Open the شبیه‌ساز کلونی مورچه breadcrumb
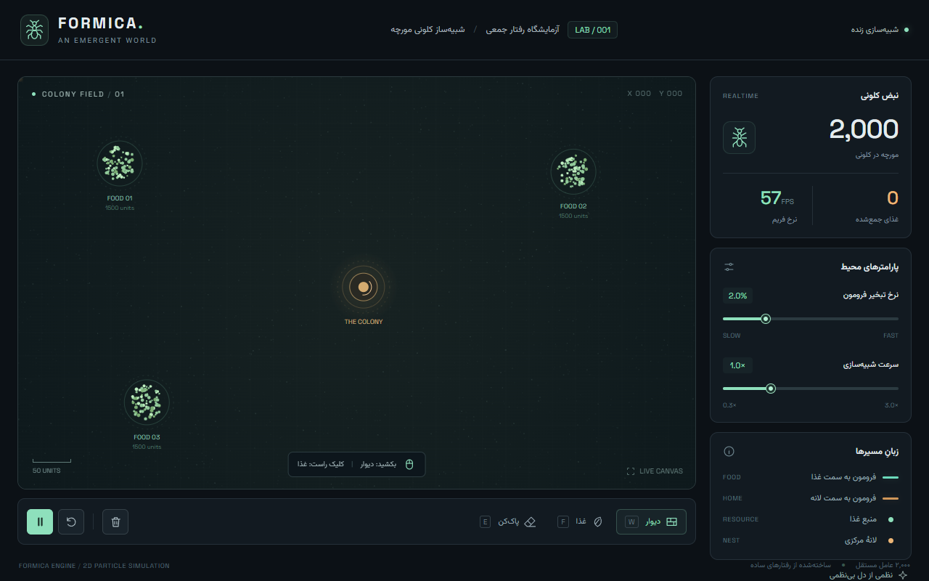Image resolution: width=929 pixels, height=581 pixels. click(x=427, y=30)
